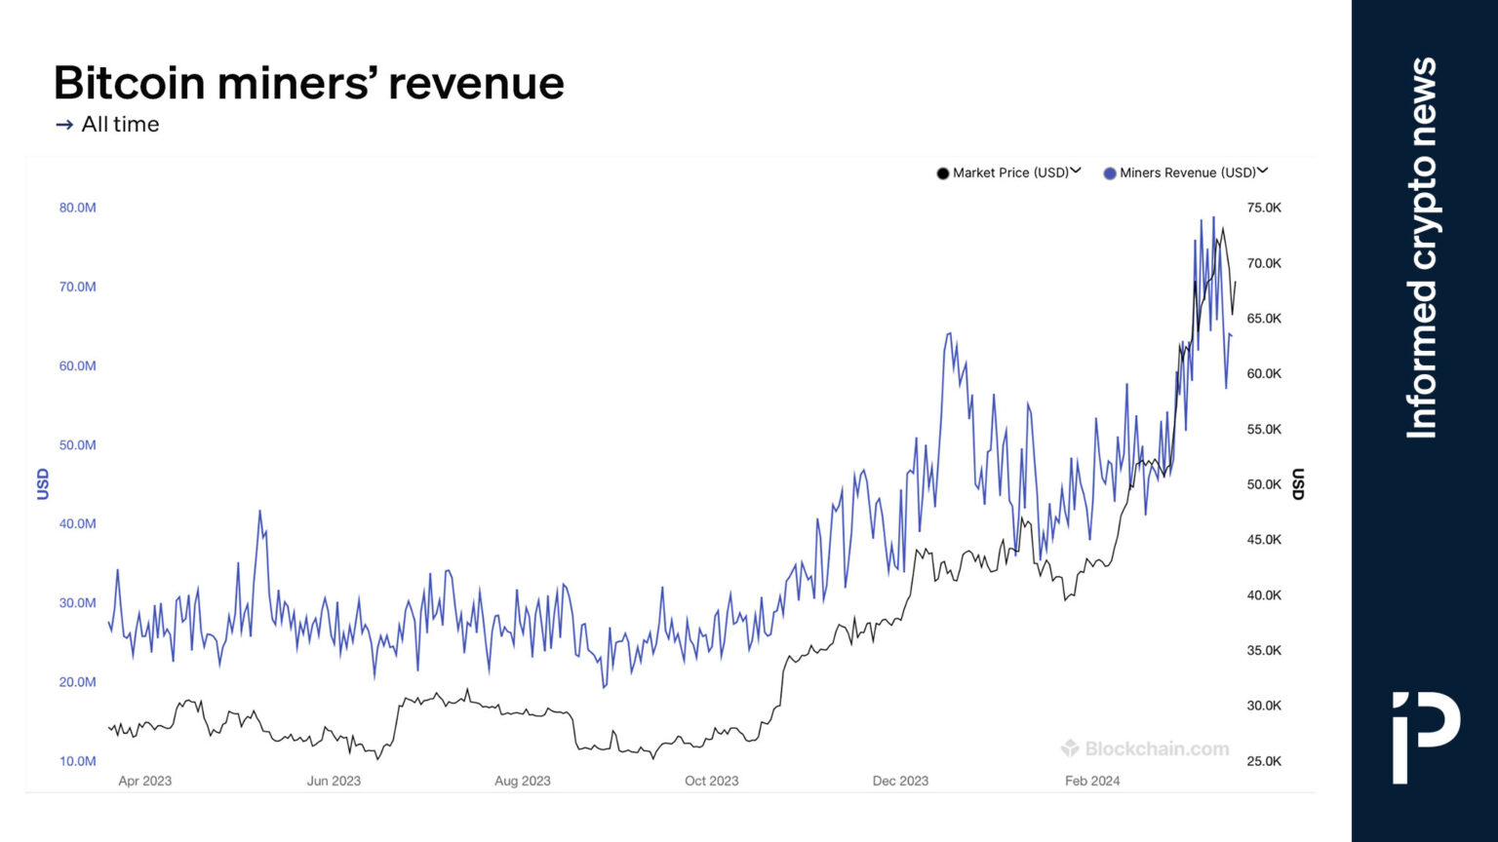Expand the Market Price (USD) dropdown chevron
Viewport: 1498px width, 842px height.
(1076, 171)
